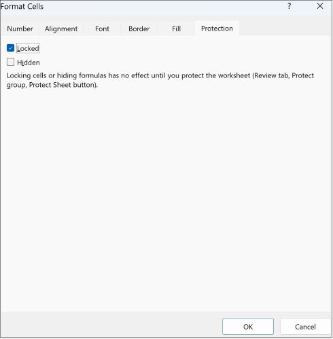
Task: Enable the Hidden checkbox
Action: tap(10, 62)
